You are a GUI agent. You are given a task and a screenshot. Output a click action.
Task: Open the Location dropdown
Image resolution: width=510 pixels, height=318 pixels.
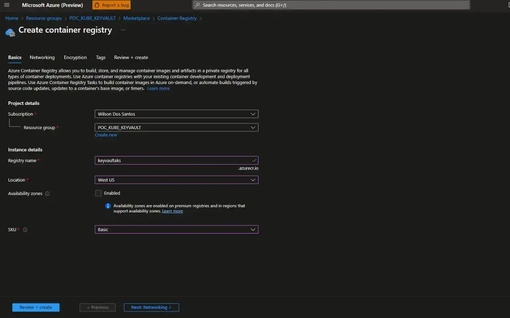[176, 180]
